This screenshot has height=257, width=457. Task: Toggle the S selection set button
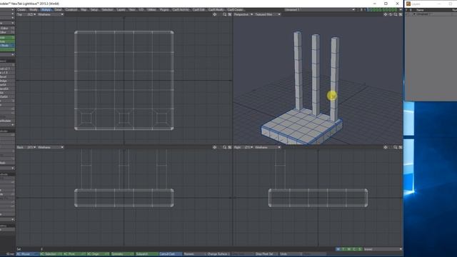tap(360, 249)
